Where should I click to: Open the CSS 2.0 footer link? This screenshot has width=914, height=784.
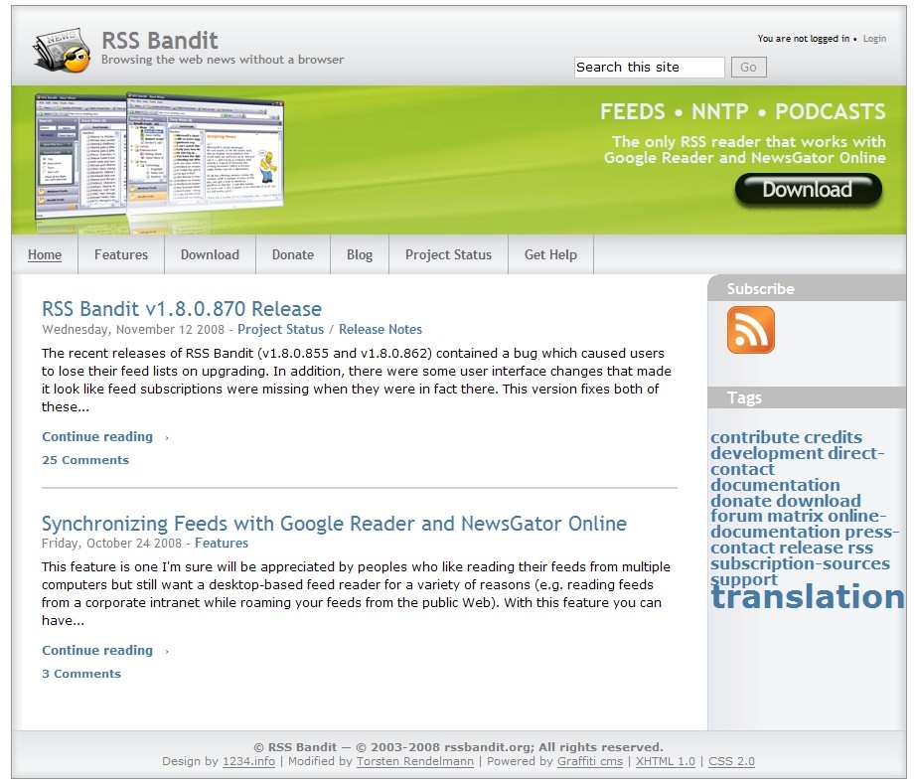click(731, 761)
